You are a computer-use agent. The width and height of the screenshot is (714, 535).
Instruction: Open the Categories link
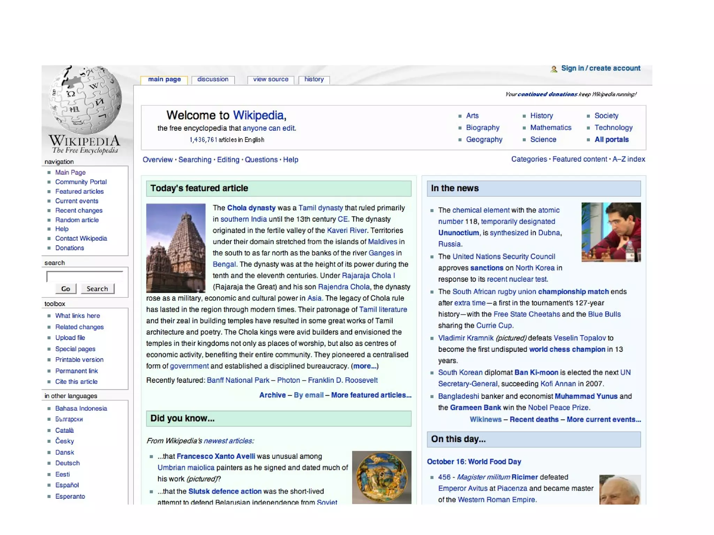[x=529, y=159]
